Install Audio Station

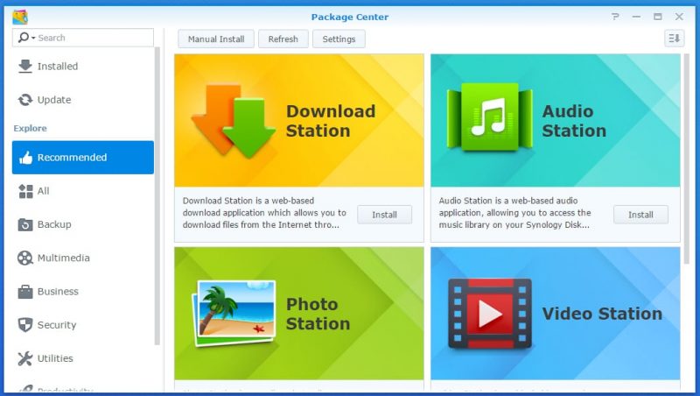[640, 215]
